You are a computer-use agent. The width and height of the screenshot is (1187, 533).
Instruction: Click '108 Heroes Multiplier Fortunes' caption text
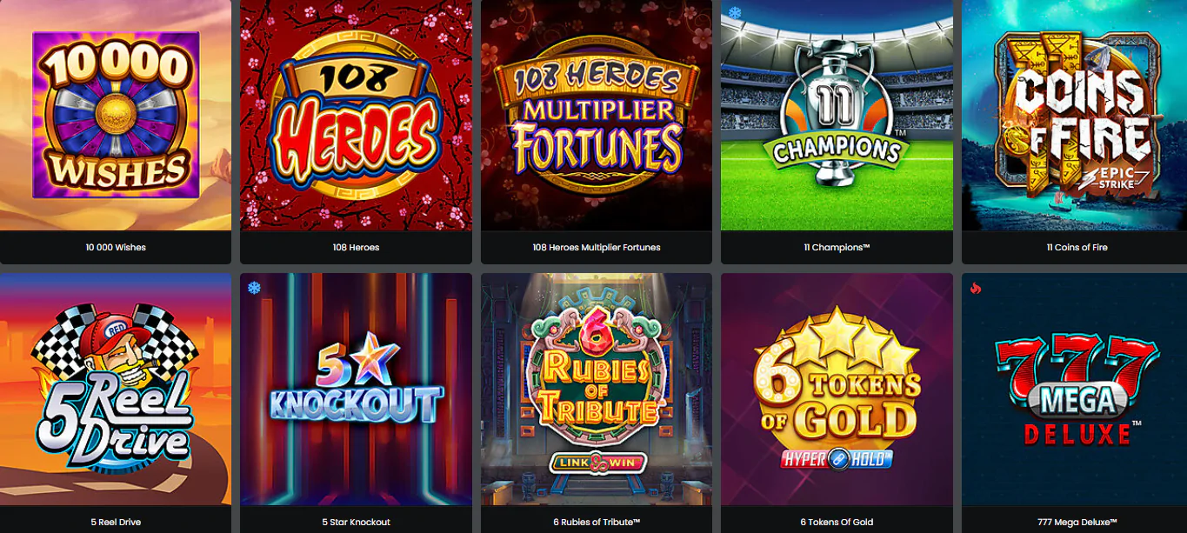597,248
